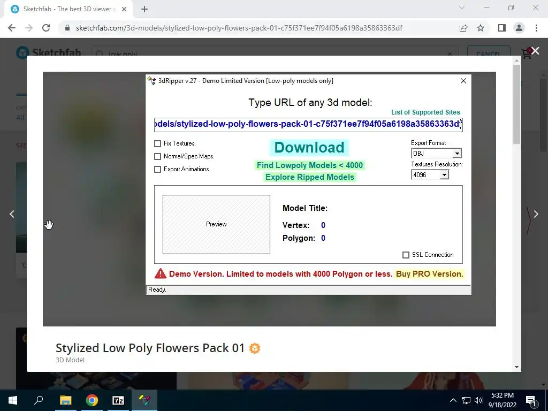Click the Chrome back arrow
The width and height of the screenshot is (548, 411).
(12, 28)
